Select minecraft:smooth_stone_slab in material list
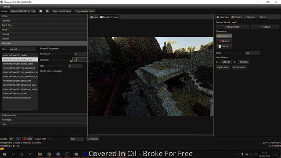This screenshot has height=158, width=281. (x=20, y=97)
